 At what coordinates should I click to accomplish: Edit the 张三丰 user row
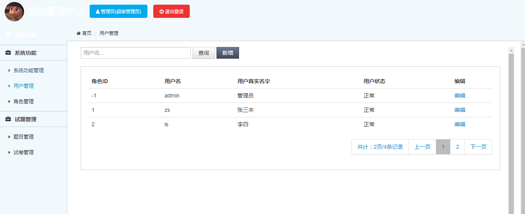[x=460, y=110]
